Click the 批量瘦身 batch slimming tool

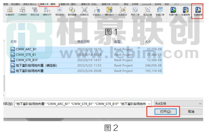pyautogui.click(x=185, y=11)
